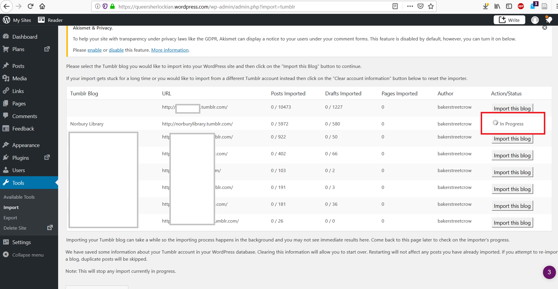
Task: Open Export submenu item
Action: coord(10,218)
